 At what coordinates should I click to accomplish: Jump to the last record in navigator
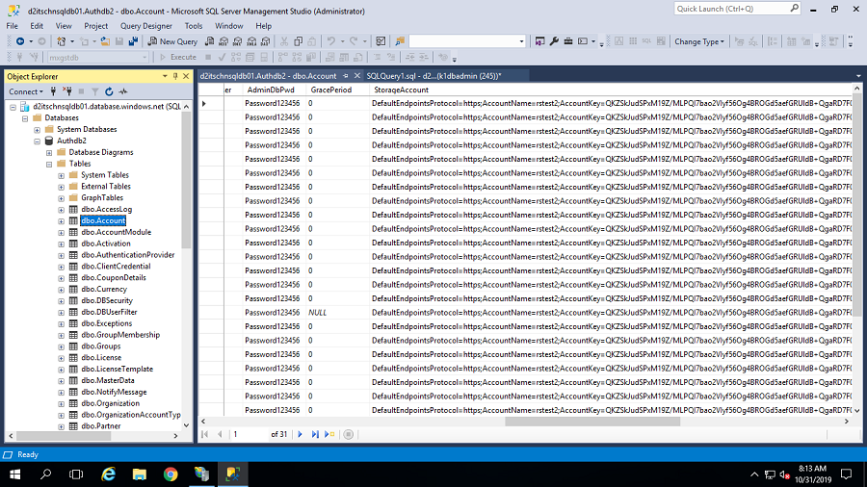tap(315, 434)
